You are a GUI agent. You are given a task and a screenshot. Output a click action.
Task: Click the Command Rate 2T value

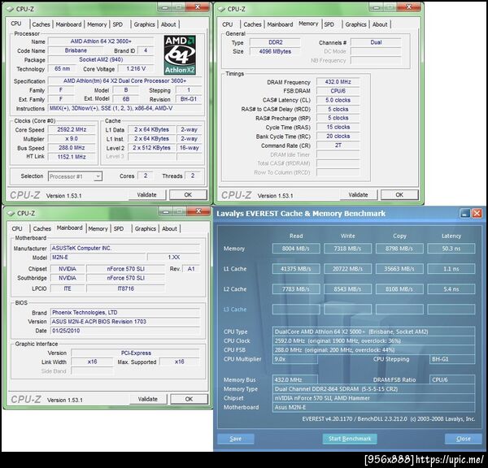(x=338, y=145)
